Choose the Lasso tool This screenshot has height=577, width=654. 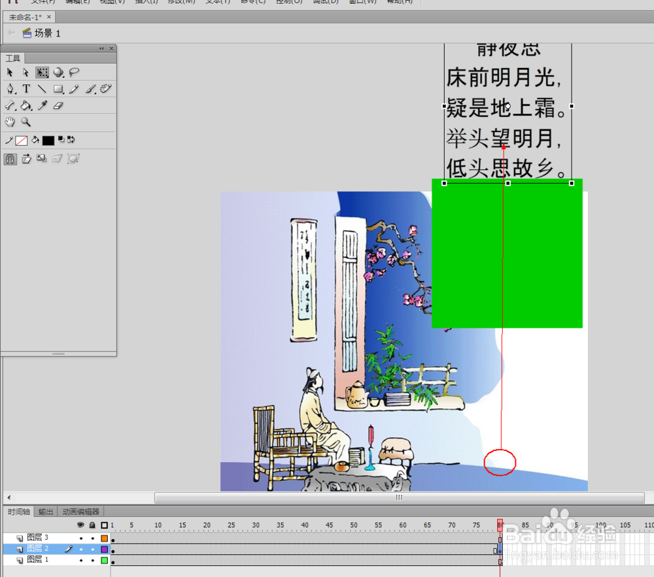click(x=75, y=73)
